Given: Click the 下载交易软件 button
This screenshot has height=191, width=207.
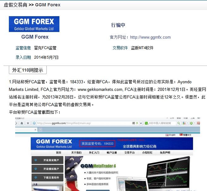Looking at the screenshot, I should 47,177.
